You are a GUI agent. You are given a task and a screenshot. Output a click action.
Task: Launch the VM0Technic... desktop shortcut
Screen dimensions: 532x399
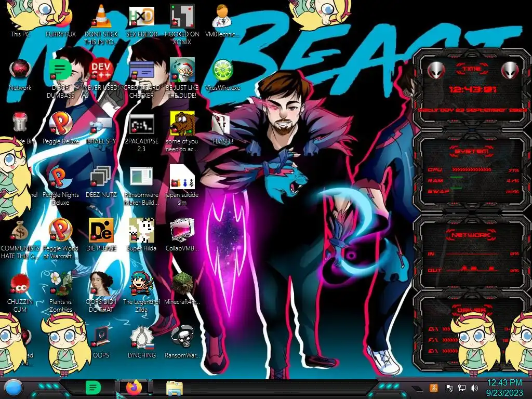click(x=222, y=20)
